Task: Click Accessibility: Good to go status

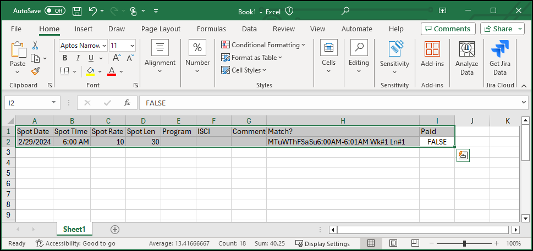Action: point(75,243)
